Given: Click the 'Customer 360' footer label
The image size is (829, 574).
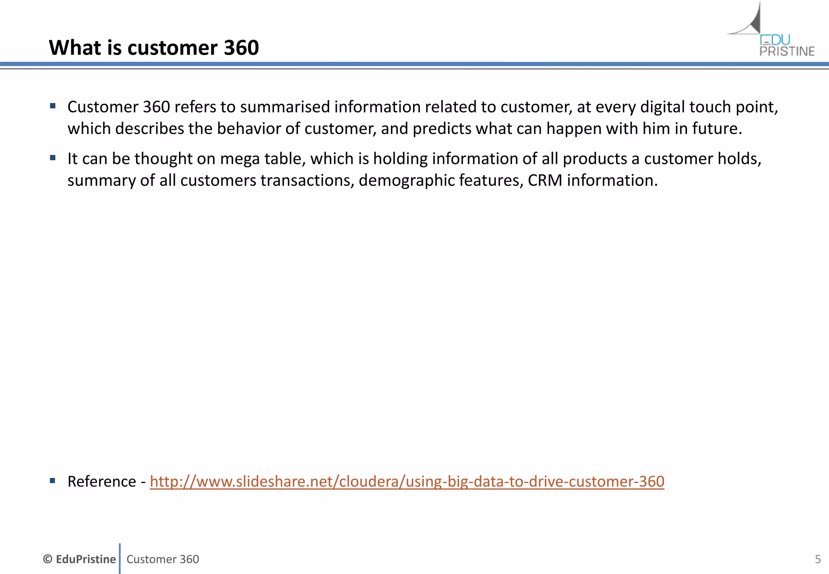Looking at the screenshot, I should 163,559.
